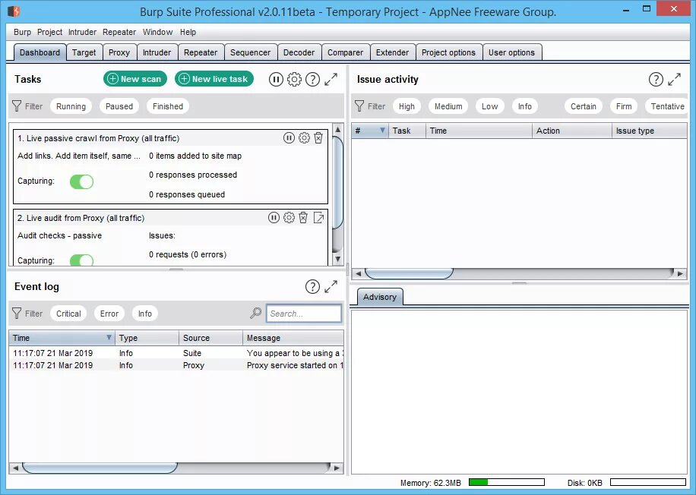Click the Event log search magnifier icon
Screen dimensions: 696x495
coord(255,313)
